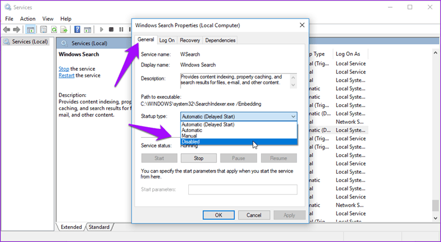The width and height of the screenshot is (441, 242).
Task: Open the Action menu
Action: pyautogui.click(x=28, y=19)
